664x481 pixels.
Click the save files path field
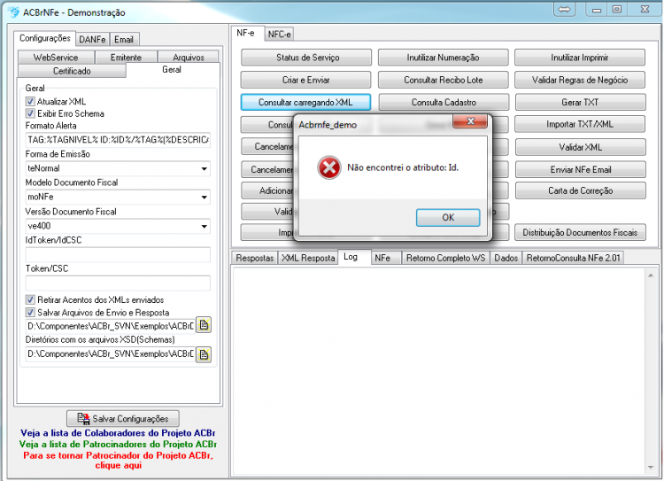(110, 326)
